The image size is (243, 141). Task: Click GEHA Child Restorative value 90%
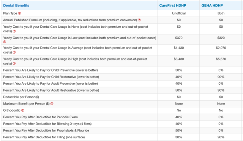221,77
